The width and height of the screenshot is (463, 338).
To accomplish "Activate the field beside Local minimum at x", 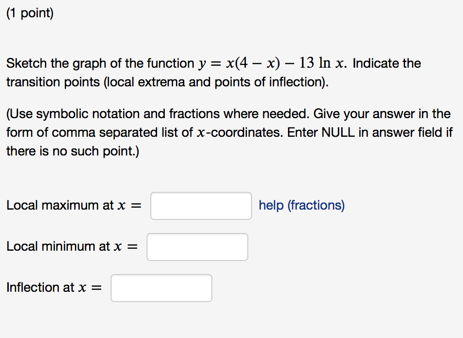I will (197, 246).
